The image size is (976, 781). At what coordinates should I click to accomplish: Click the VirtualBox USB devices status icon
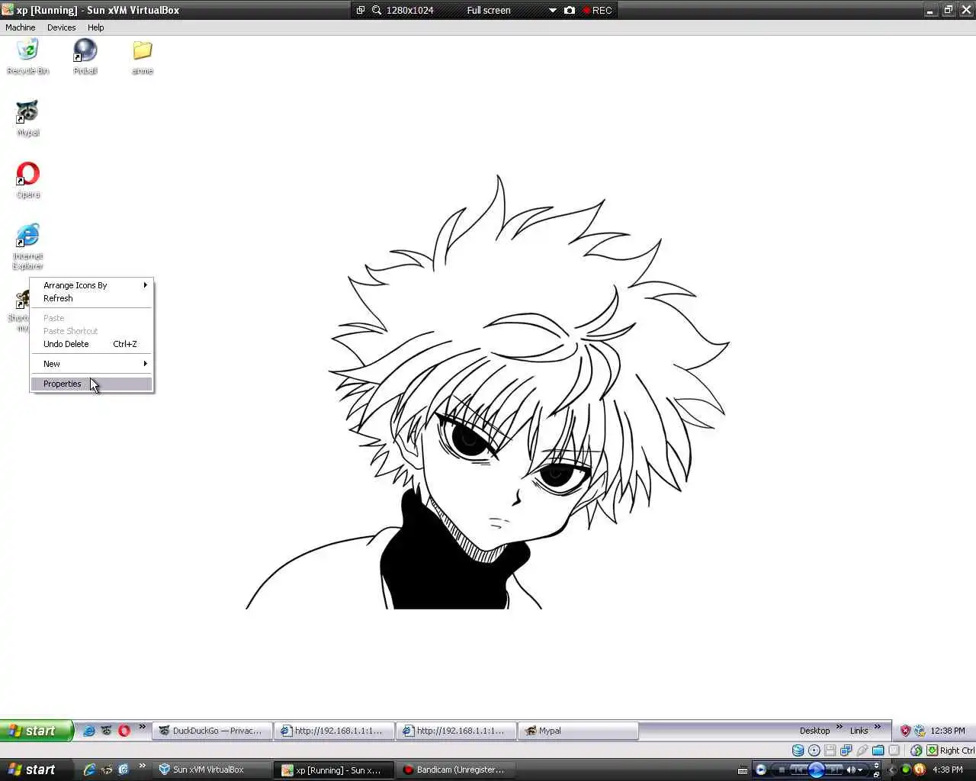coord(862,750)
